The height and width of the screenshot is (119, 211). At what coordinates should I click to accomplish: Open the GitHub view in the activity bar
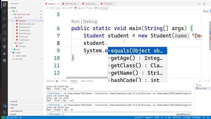4,47
